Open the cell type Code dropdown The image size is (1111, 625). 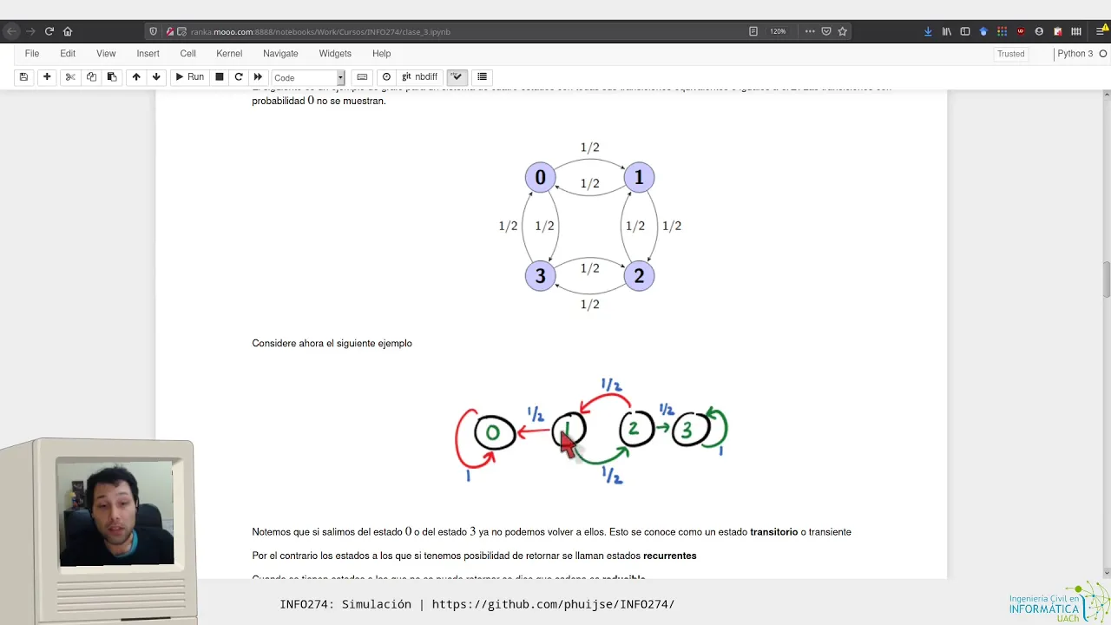click(308, 77)
